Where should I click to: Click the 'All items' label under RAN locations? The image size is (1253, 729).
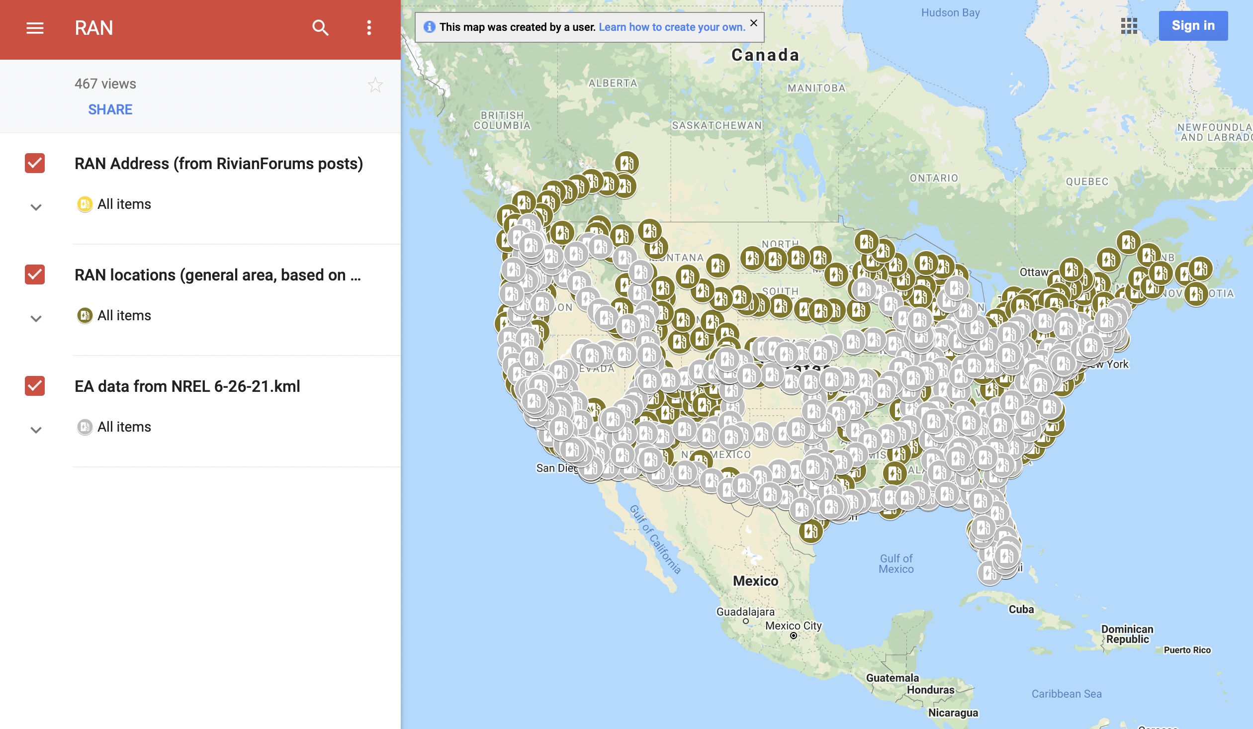pos(124,316)
